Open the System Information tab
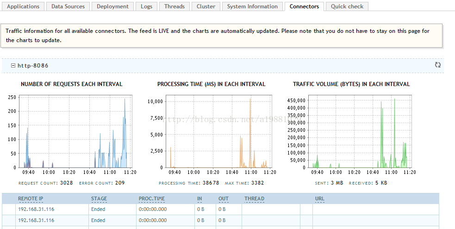The width and height of the screenshot is (455, 229). pos(252,6)
